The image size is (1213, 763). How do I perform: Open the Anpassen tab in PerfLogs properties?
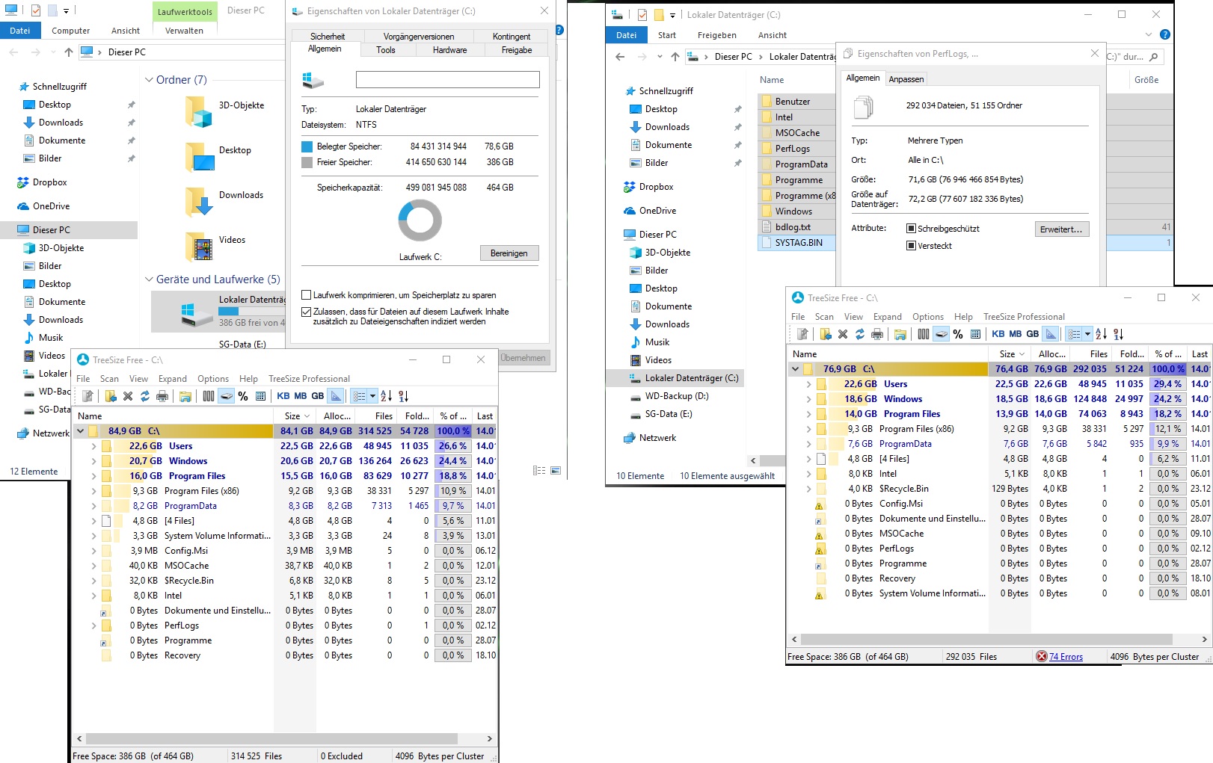(x=906, y=79)
